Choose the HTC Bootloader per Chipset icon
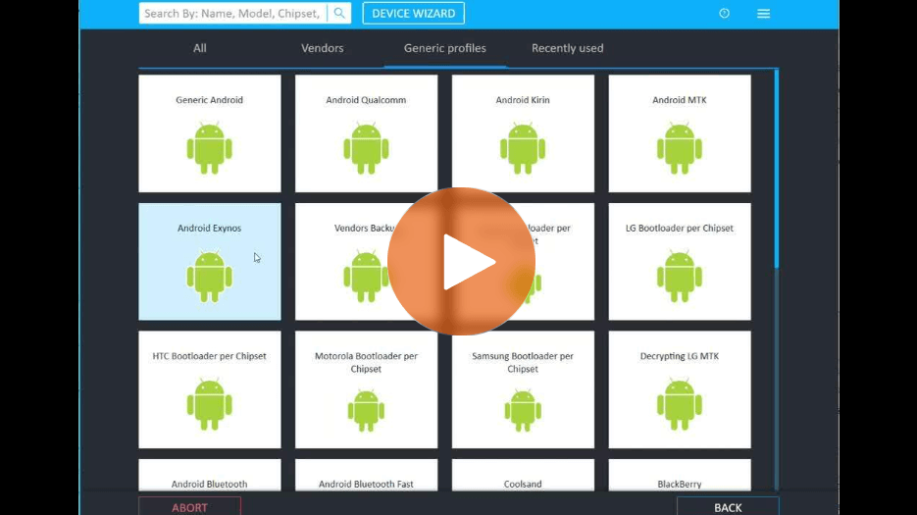The height and width of the screenshot is (515, 917). [x=209, y=404]
